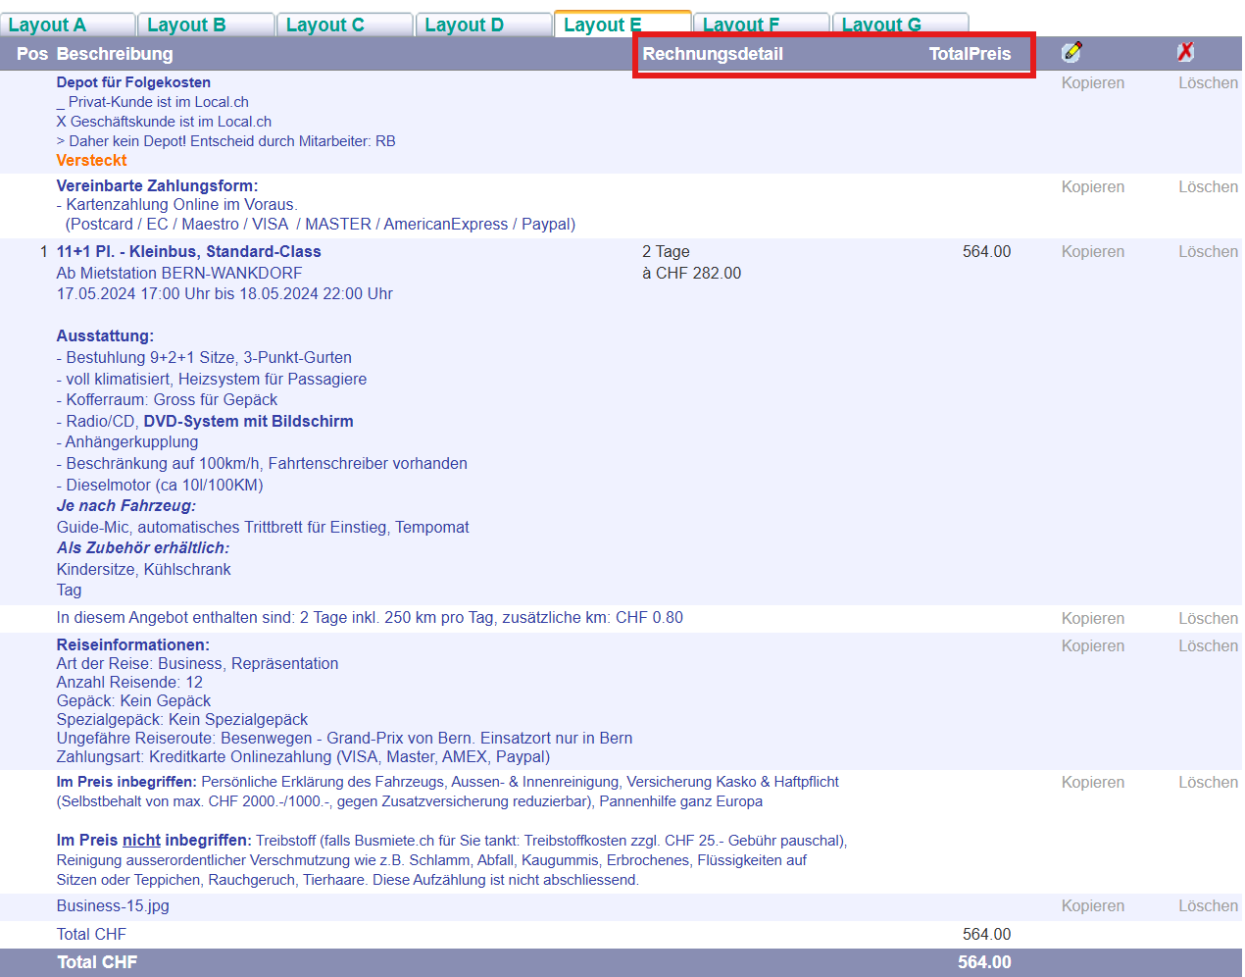The height and width of the screenshot is (977, 1245).
Task: Click the '11+1 Pl. - Kleinbus, Standard-Class' title
Action: coord(189,252)
